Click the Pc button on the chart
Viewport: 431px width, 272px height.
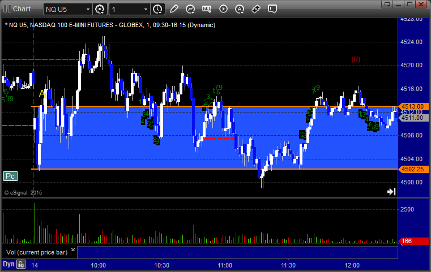(10, 176)
